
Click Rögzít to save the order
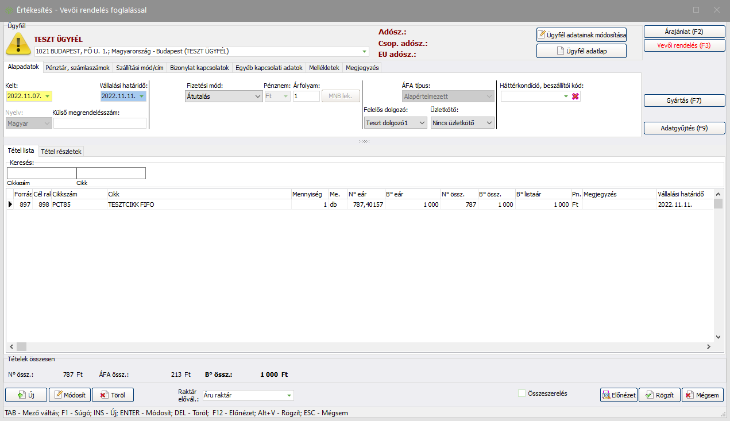659,395
